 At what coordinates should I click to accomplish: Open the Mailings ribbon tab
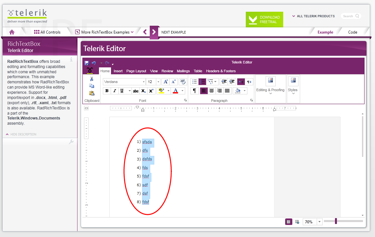pyautogui.click(x=183, y=71)
